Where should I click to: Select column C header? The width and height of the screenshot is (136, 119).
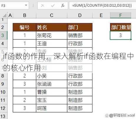tap(52, 15)
